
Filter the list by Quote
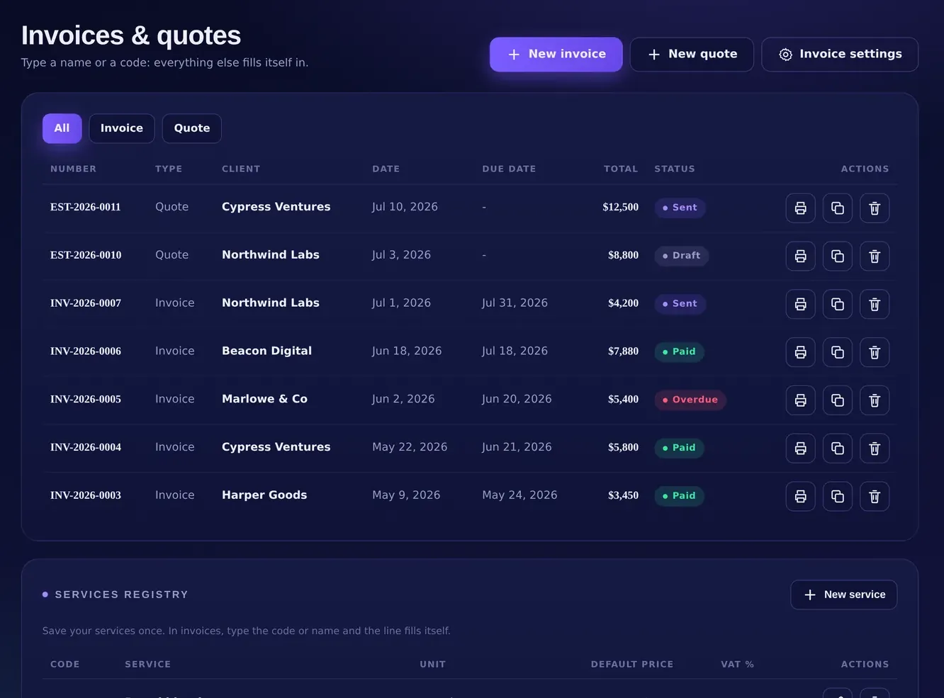tap(191, 128)
